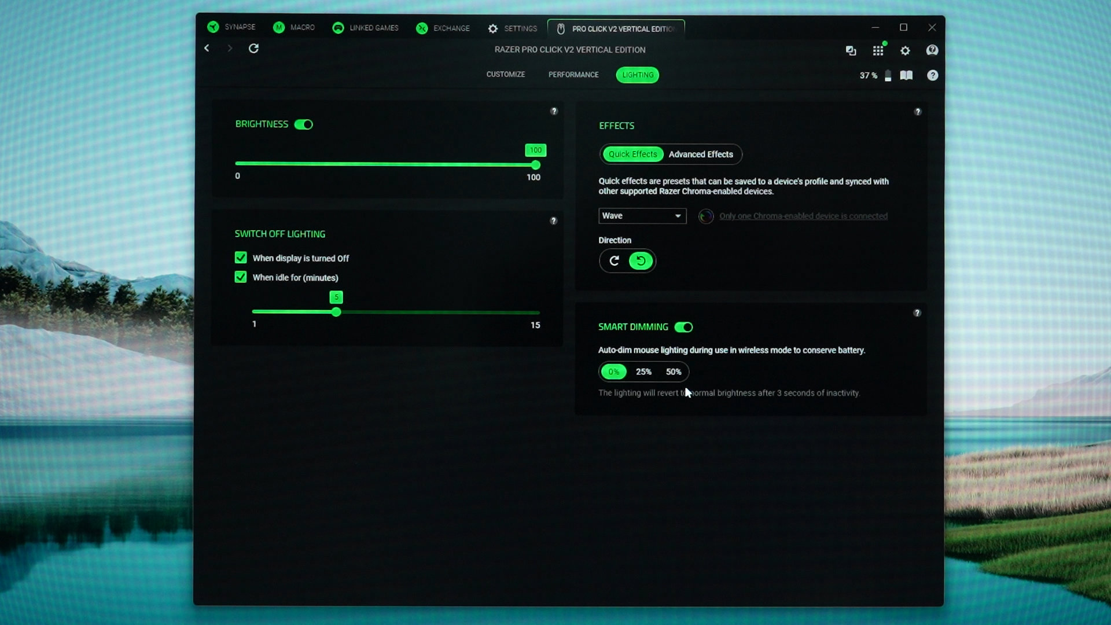The width and height of the screenshot is (1111, 625).
Task: Click the Razer Synapse logo icon
Action: (213, 27)
